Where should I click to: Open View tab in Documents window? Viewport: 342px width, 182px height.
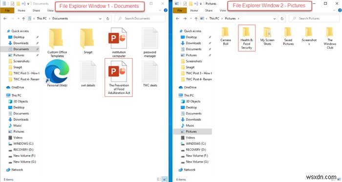[x=50, y=10]
